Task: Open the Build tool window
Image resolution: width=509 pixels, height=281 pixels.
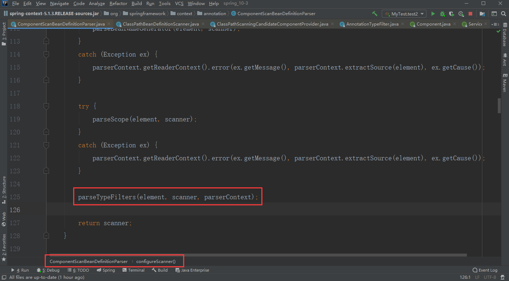Action: (x=160, y=270)
